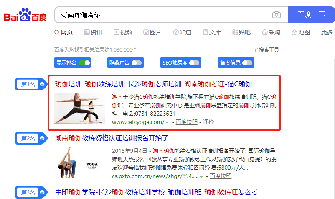The width and height of the screenshot is (335, 199).
Task: Enable the 隐藏广告 switch
Action: 137,63
